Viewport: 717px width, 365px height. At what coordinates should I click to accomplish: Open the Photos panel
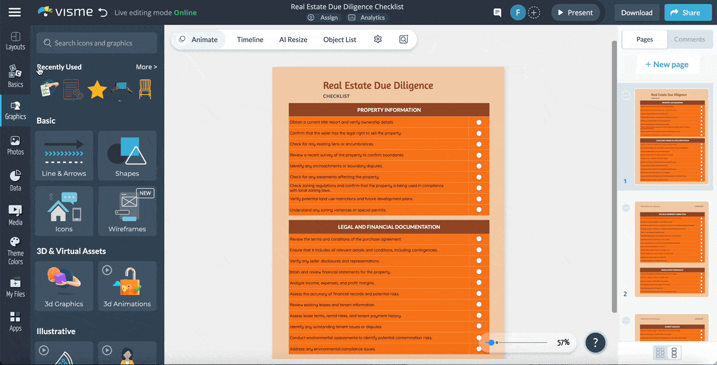click(x=15, y=143)
